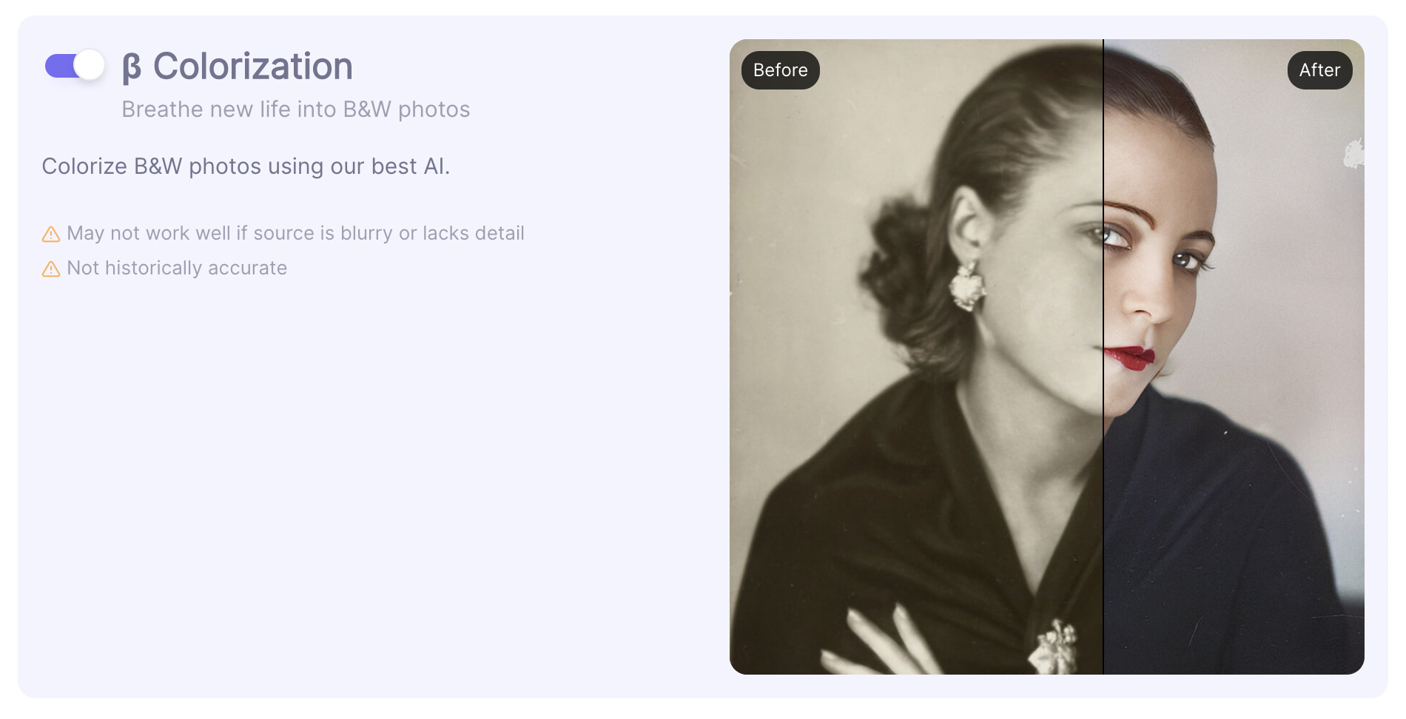Click the "Colorization" heading text
Image resolution: width=1406 pixels, height=719 pixels.
pyautogui.click(x=252, y=67)
